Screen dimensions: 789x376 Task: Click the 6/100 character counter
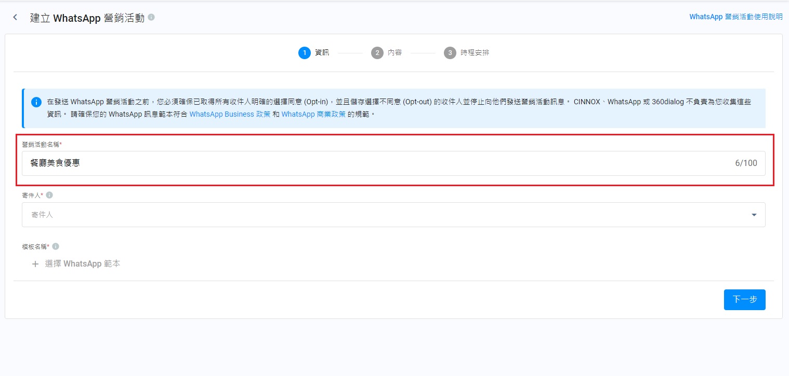tap(746, 163)
